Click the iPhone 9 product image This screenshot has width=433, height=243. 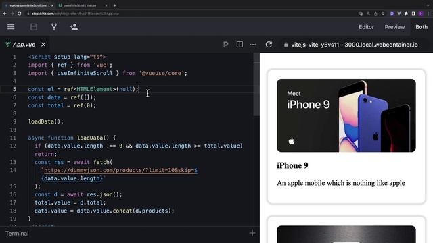coord(346,115)
